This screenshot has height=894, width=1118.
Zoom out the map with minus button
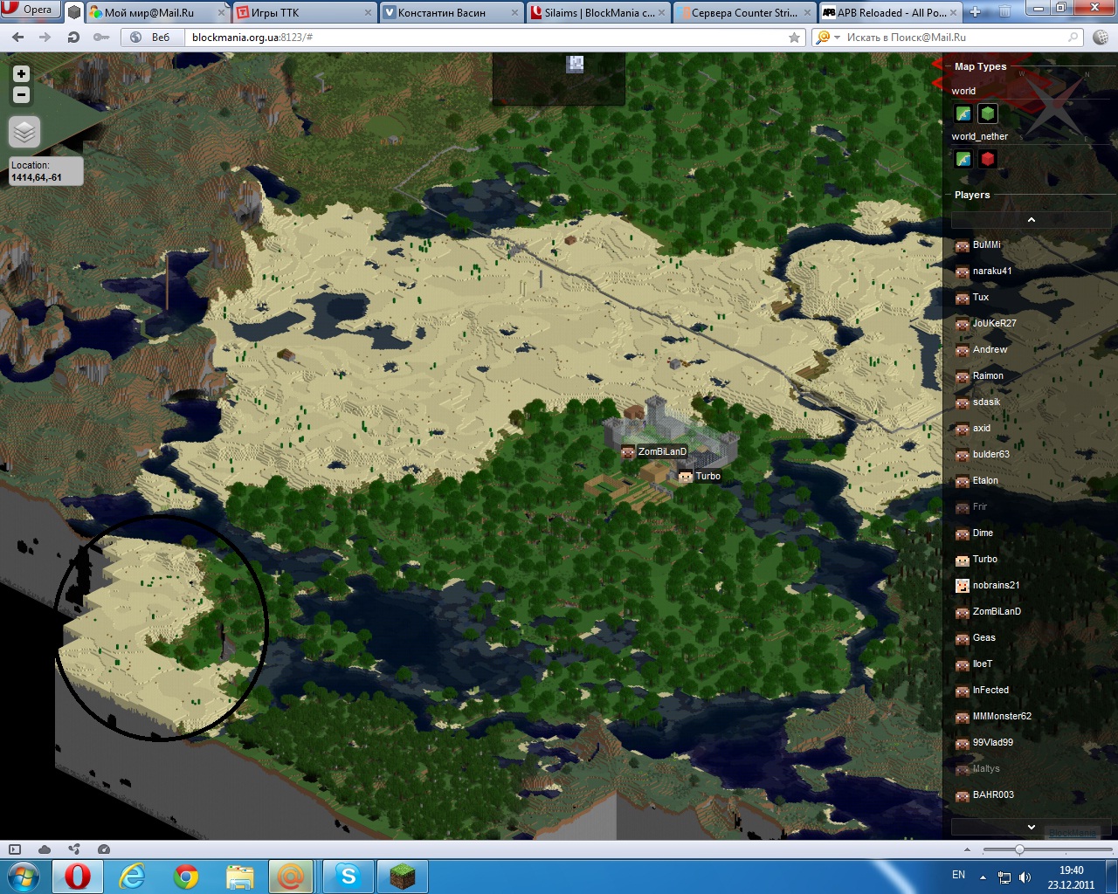(21, 94)
